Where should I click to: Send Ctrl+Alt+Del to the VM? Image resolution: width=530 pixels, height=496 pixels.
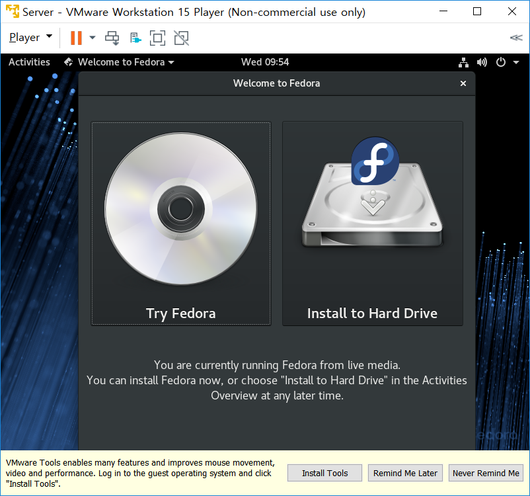pos(112,38)
